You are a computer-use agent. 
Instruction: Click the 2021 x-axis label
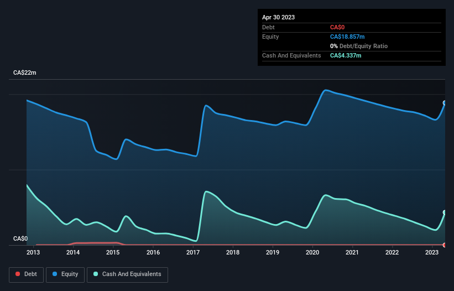point(352,252)
